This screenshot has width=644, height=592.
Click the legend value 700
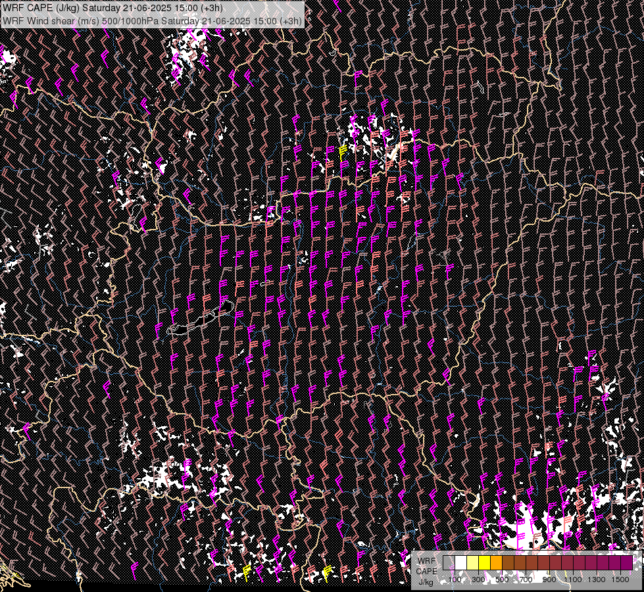point(526,580)
